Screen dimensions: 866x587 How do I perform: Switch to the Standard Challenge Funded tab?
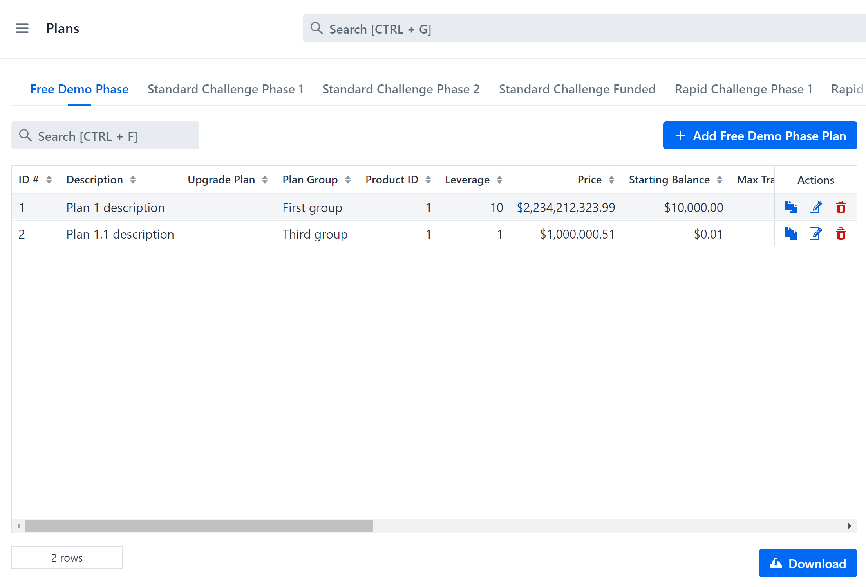577,89
